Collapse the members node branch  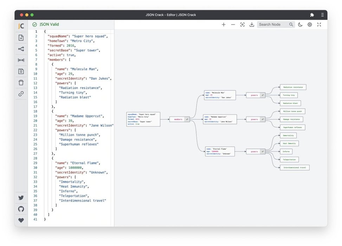click(x=187, y=119)
